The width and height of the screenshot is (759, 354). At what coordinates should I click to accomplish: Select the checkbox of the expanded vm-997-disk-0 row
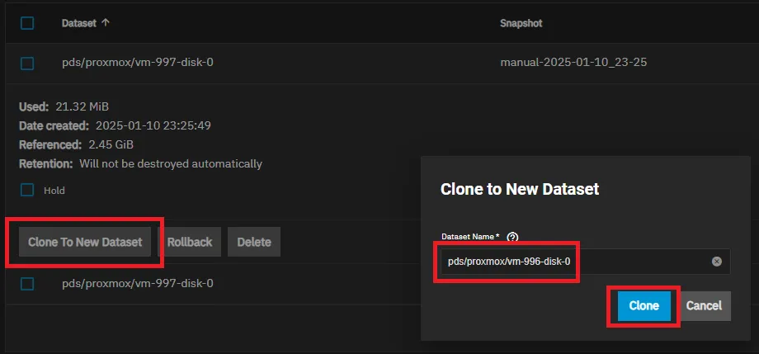click(x=27, y=63)
